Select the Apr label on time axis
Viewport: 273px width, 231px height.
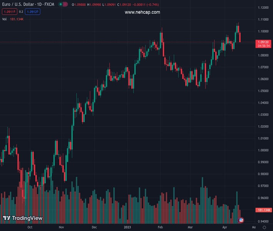[x=225, y=228]
